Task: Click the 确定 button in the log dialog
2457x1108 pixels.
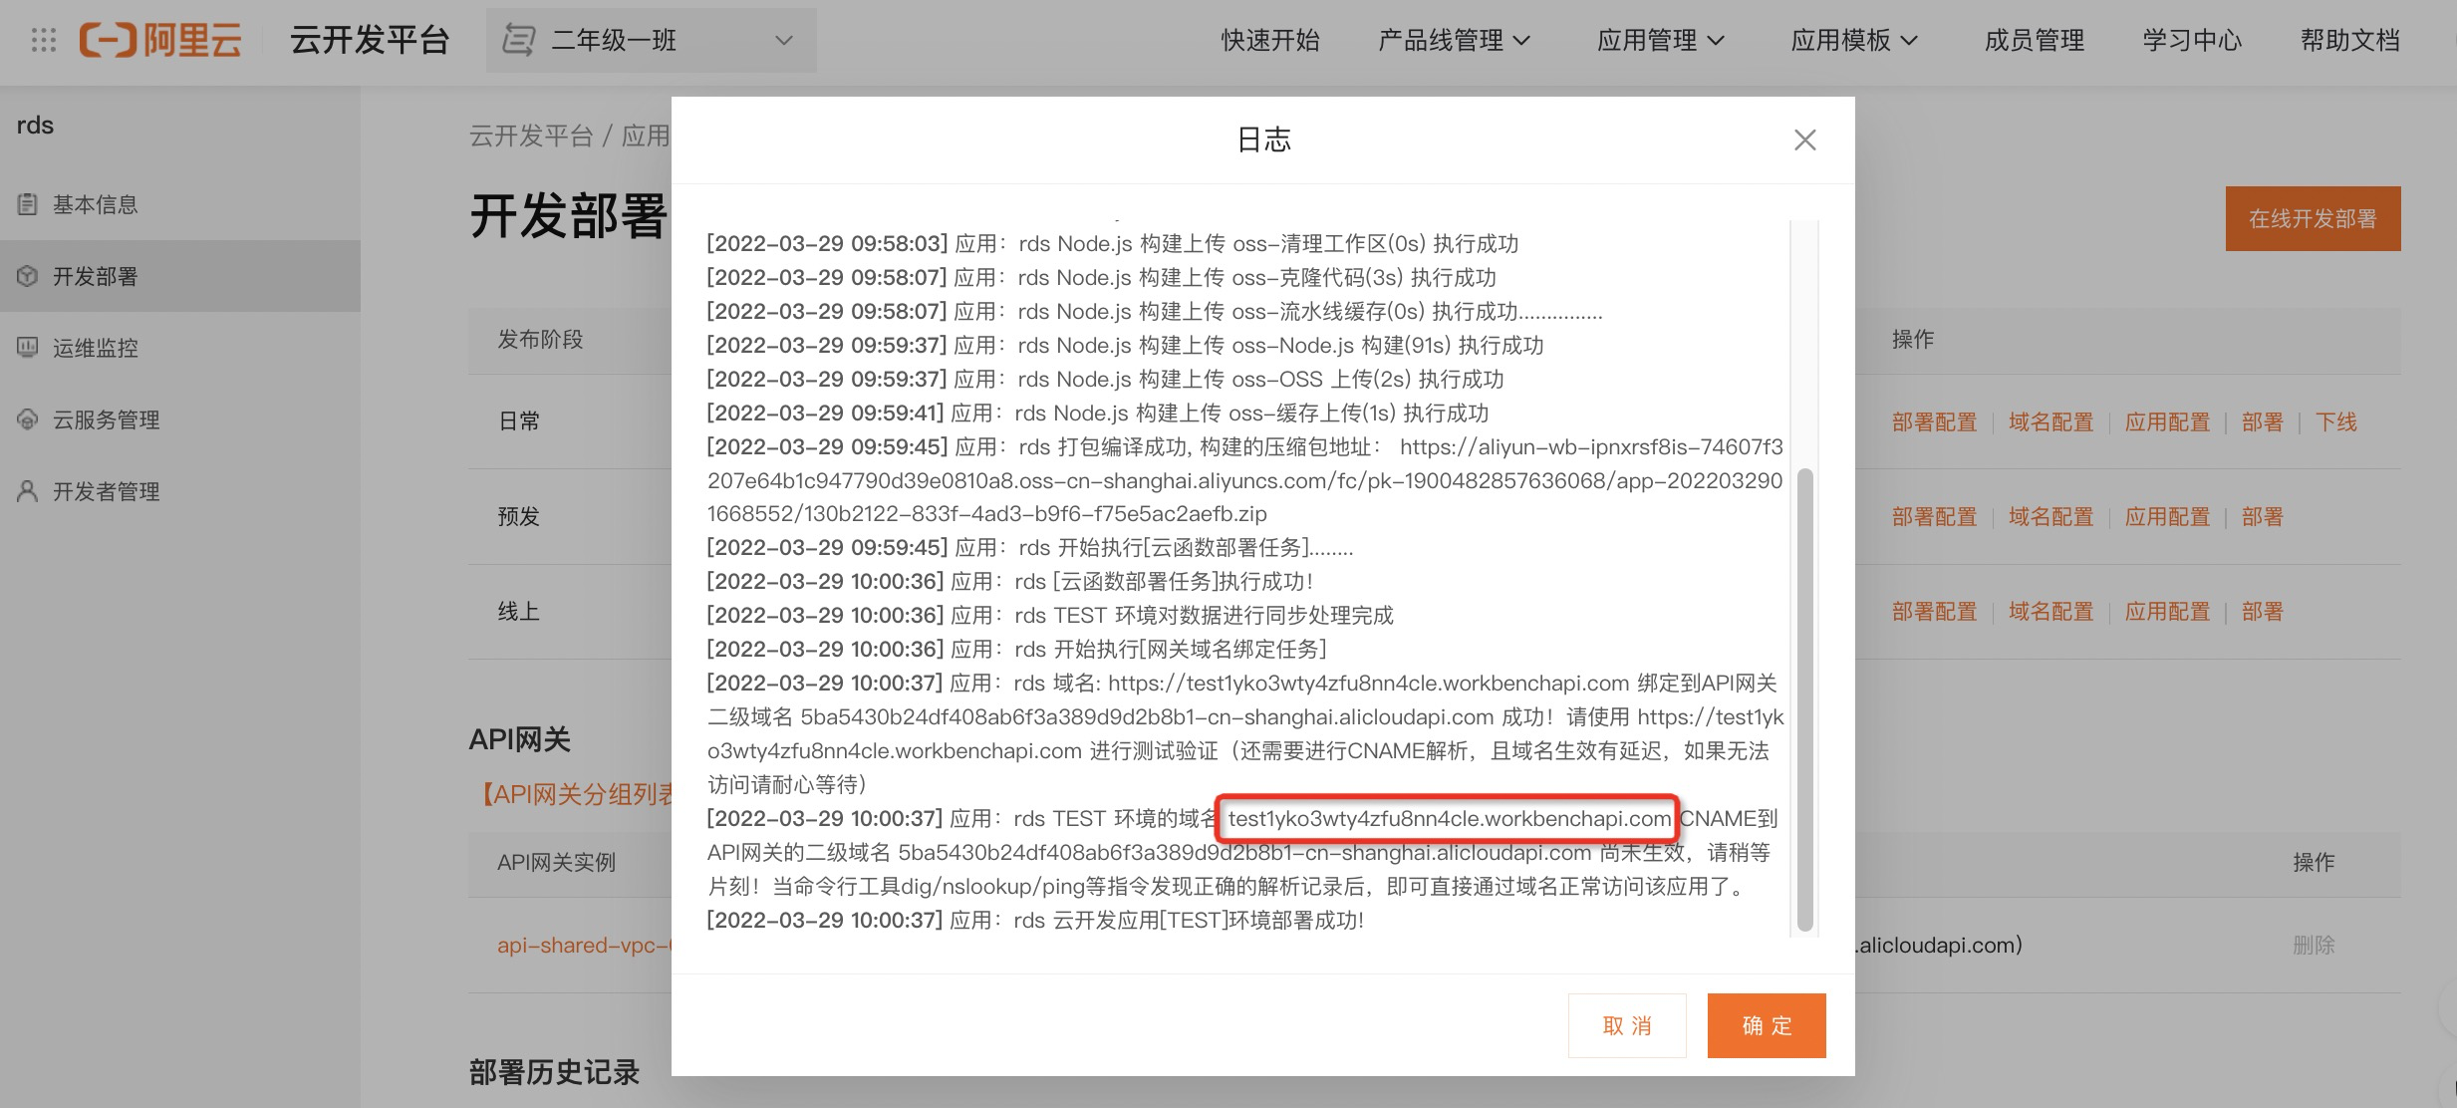Action: pos(1767,1025)
